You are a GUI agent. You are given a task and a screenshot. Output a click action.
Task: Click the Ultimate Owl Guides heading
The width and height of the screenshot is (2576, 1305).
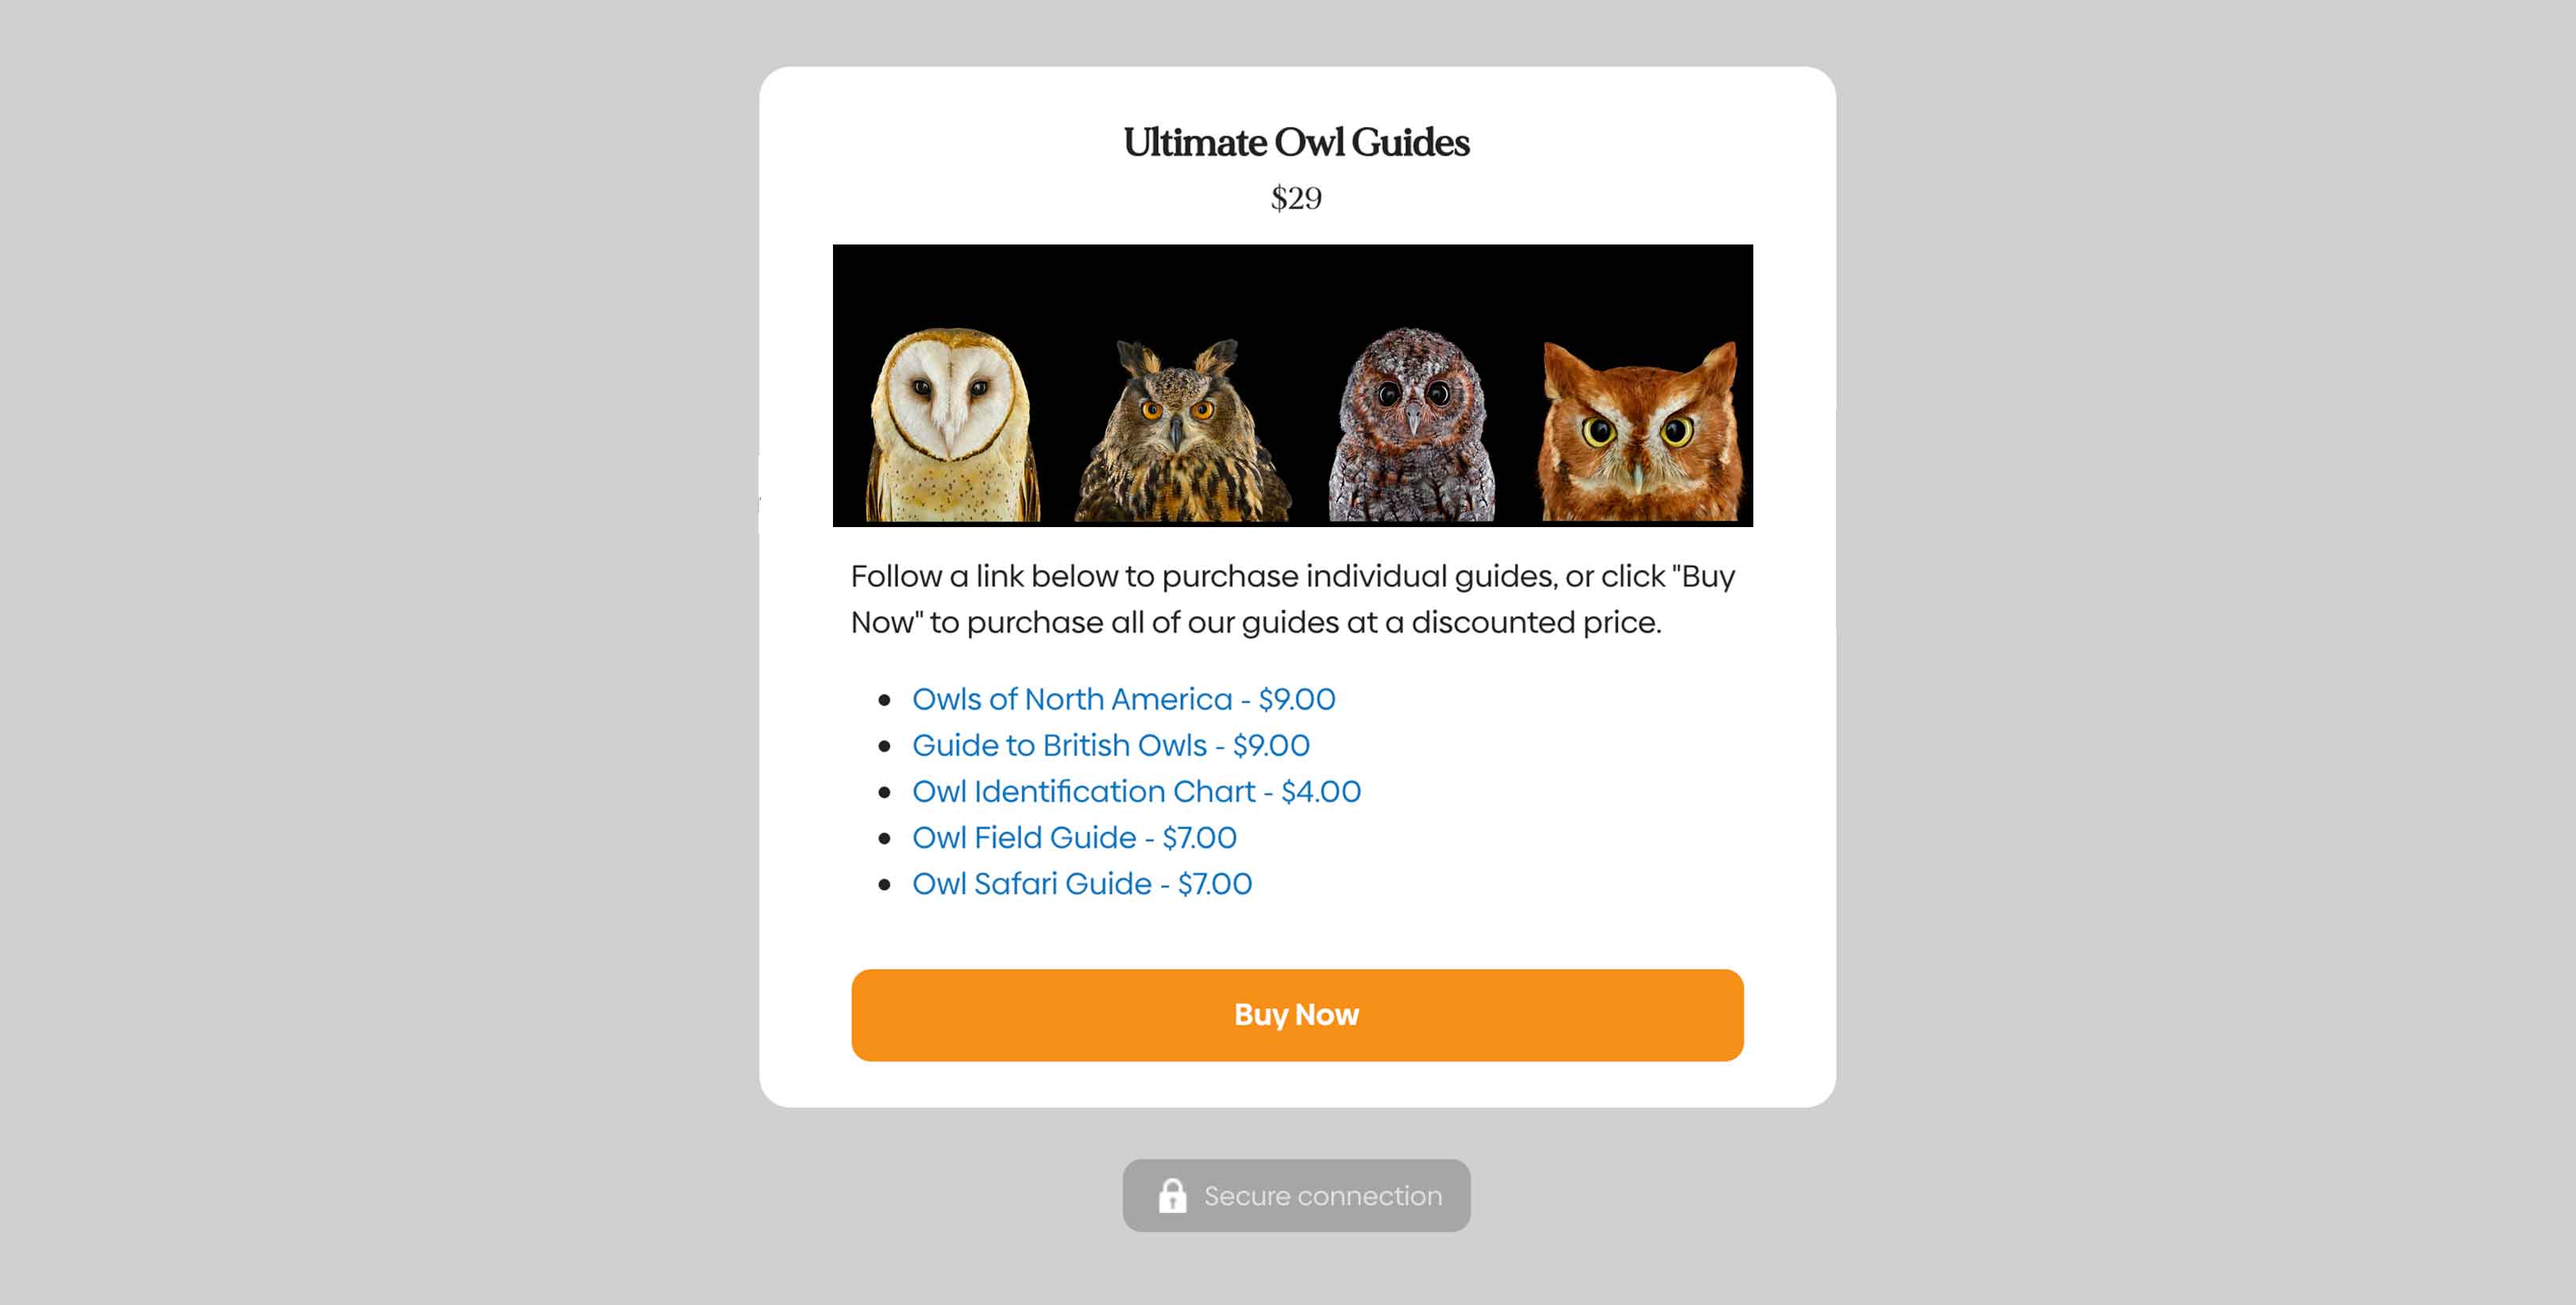1296,142
